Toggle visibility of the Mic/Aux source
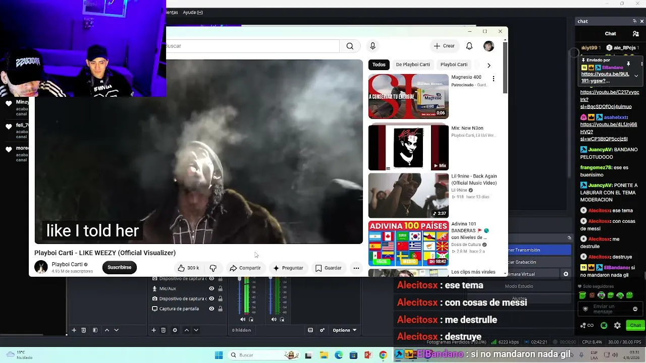The width and height of the screenshot is (646, 363). (x=211, y=289)
